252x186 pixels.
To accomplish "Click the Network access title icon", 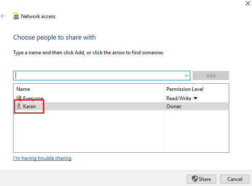I will 16,16.
